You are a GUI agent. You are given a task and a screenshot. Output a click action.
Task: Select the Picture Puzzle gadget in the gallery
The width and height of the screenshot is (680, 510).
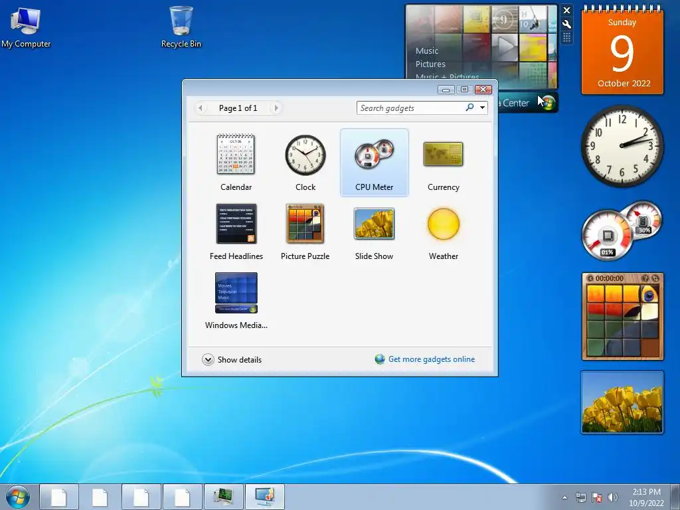tap(305, 232)
